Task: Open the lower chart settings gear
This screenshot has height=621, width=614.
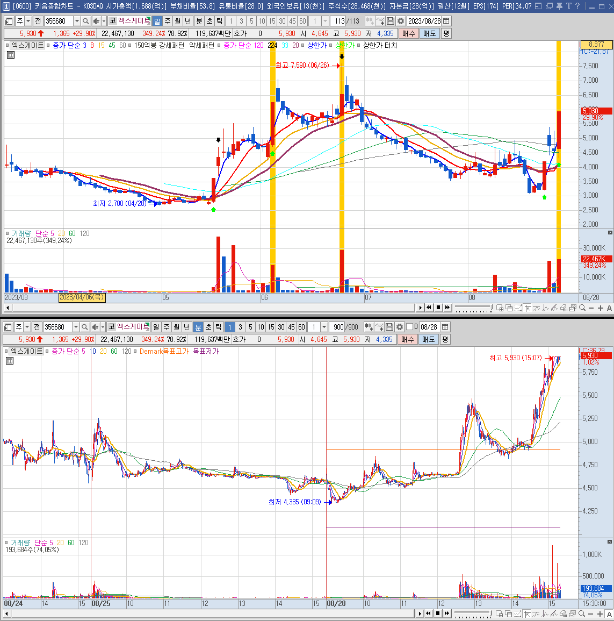Action: (x=400, y=327)
